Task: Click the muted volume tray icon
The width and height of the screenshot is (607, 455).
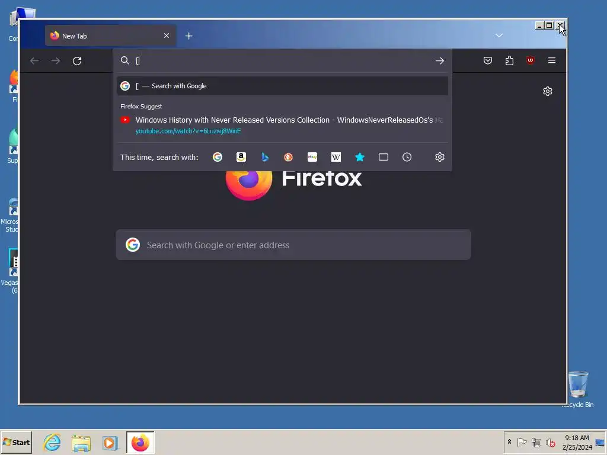Action: click(550, 442)
